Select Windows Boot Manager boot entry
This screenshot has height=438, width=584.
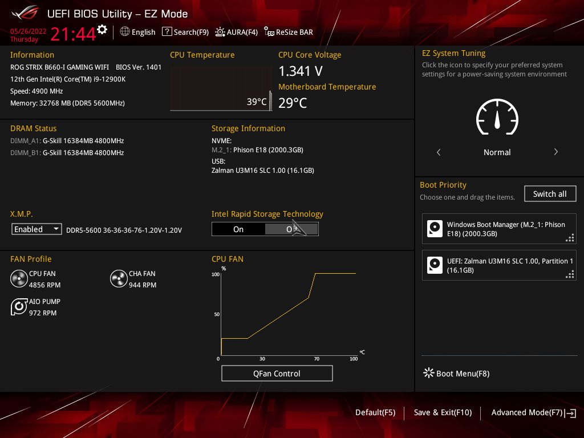tap(499, 229)
